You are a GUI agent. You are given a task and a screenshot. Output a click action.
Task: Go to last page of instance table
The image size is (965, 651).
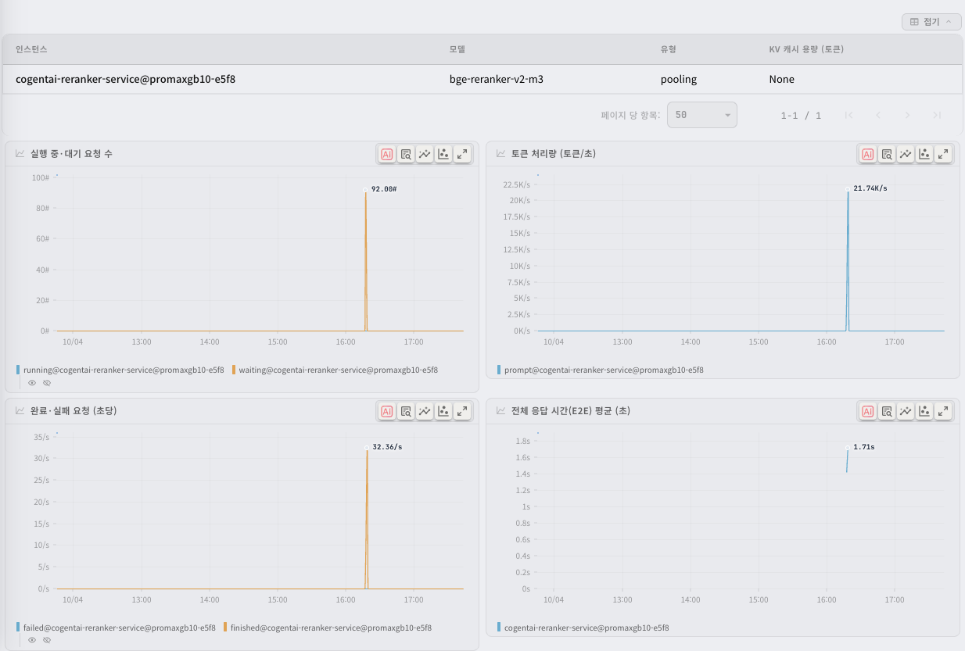click(937, 115)
